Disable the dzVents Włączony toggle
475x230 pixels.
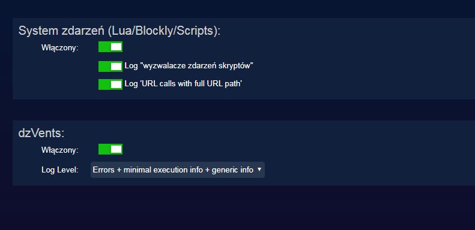point(110,149)
